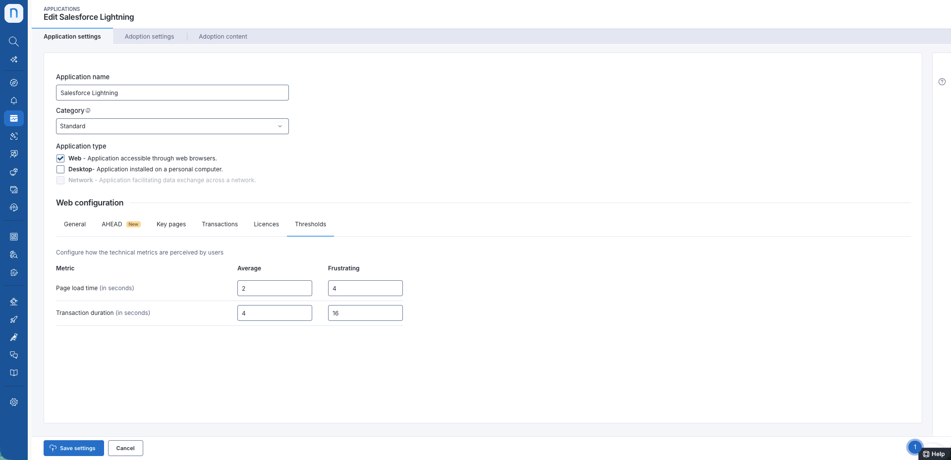Click the Transaction duration Average field
The height and width of the screenshot is (460, 951).
(x=275, y=313)
